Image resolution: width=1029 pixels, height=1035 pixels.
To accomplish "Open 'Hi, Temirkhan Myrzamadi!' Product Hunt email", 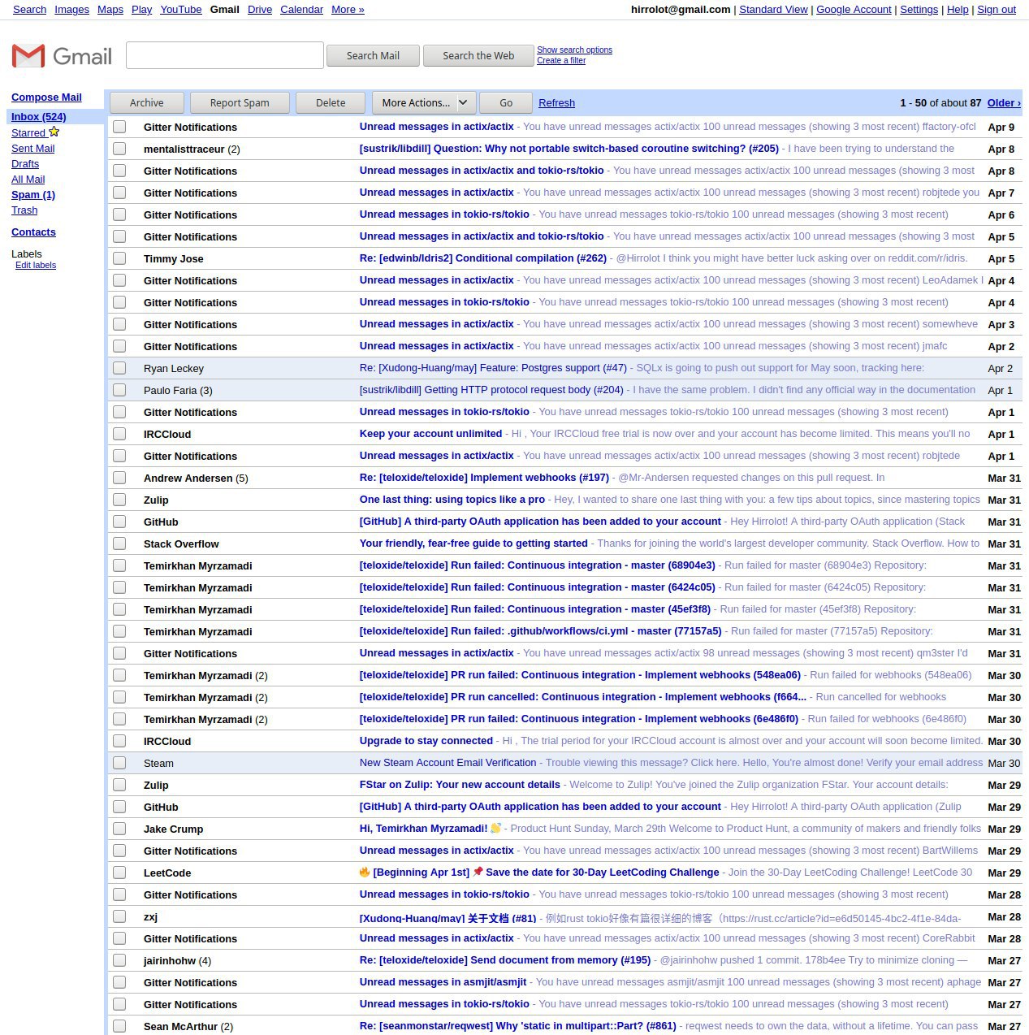I will pyautogui.click(x=430, y=829).
